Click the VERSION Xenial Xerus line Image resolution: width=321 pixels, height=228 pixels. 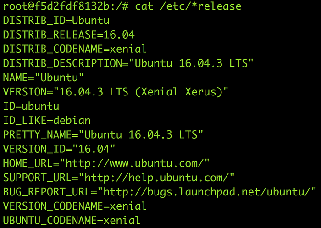coord(116,92)
